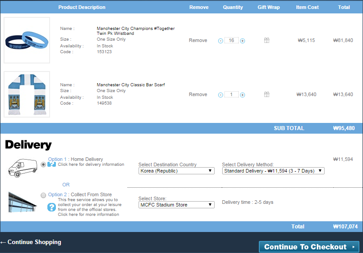Add gift wrap to the wristband item
Image resolution: width=363 pixels, height=253 pixels.
tap(267, 40)
